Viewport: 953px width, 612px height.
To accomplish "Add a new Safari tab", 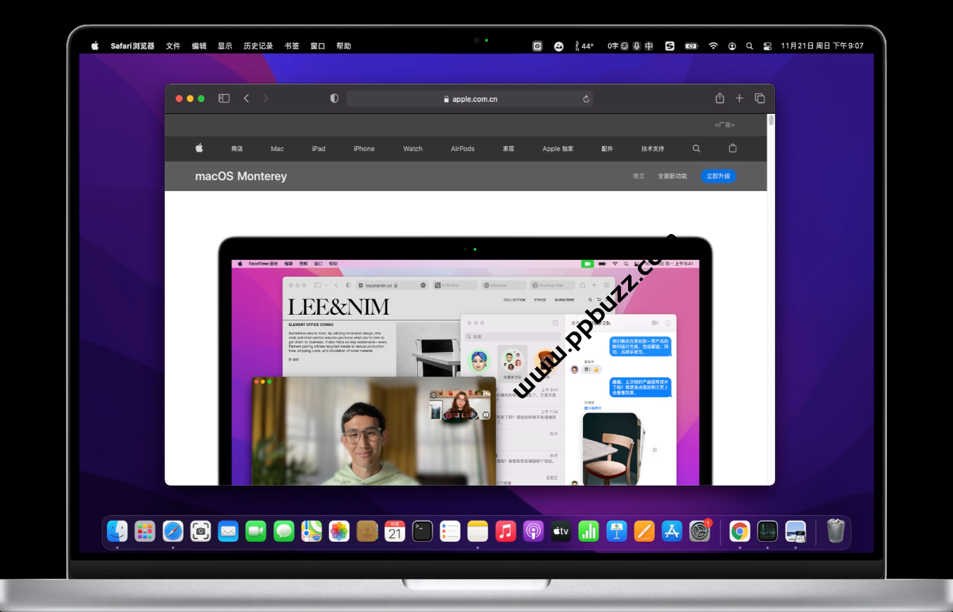I will [739, 98].
